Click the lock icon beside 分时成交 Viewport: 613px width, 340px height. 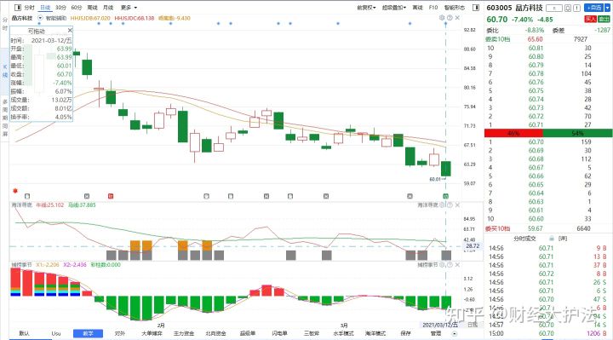tap(552, 239)
